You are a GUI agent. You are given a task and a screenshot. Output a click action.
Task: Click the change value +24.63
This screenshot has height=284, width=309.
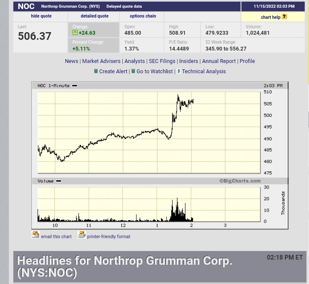tap(87, 33)
